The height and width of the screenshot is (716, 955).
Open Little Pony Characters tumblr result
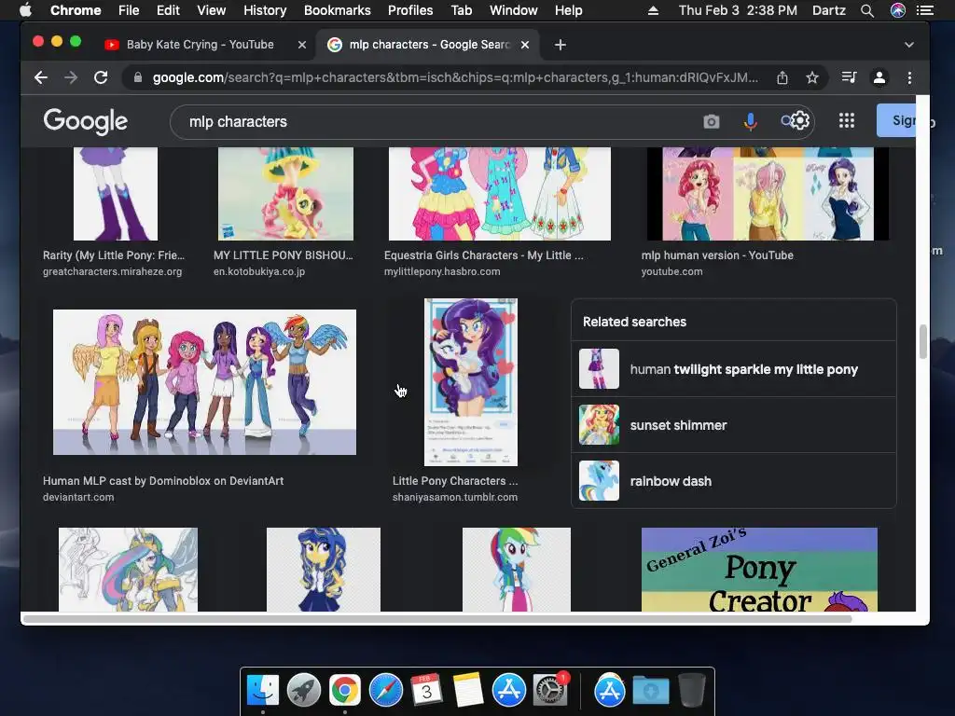click(x=455, y=480)
